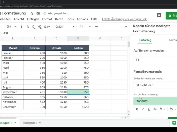Open the fill color picker
The image size is (177, 132).
[173, 109]
